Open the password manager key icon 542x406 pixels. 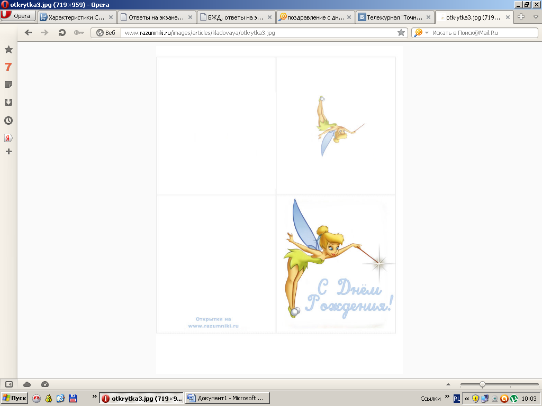tap(79, 33)
